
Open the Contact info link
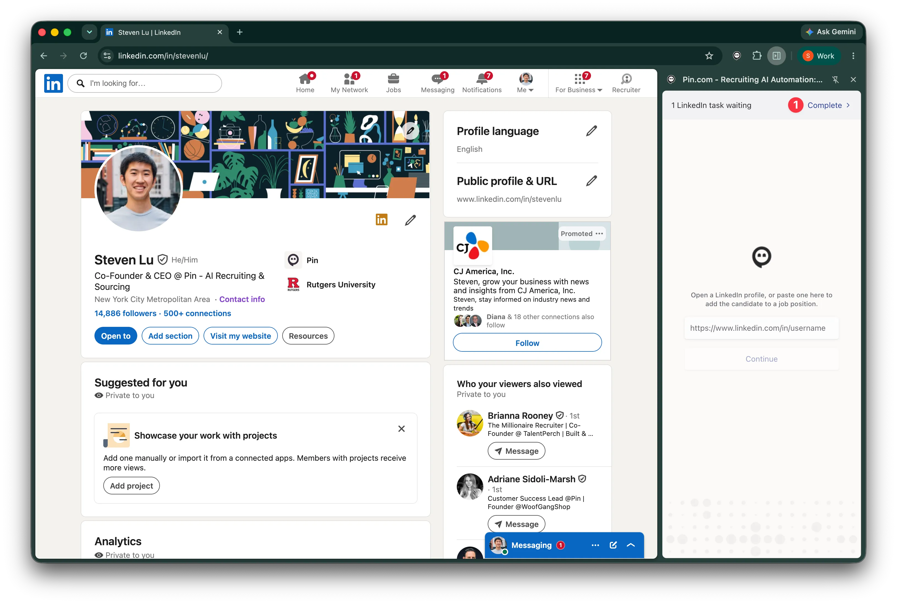click(x=242, y=299)
